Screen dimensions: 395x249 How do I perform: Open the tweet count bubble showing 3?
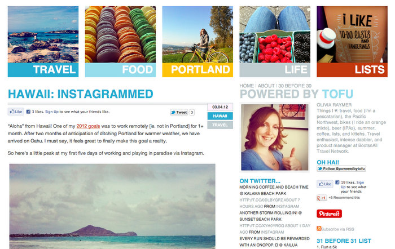pyautogui.click(x=192, y=112)
